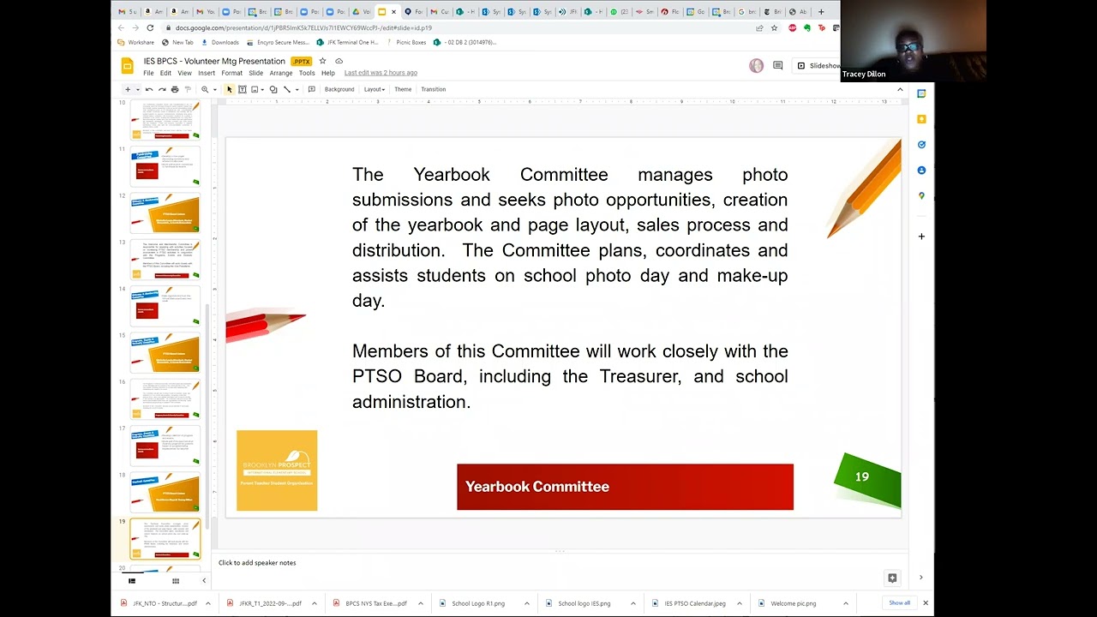Image resolution: width=1097 pixels, height=617 pixels.
Task: Click the 'Yearbook Committee' red title box
Action: 625,487
